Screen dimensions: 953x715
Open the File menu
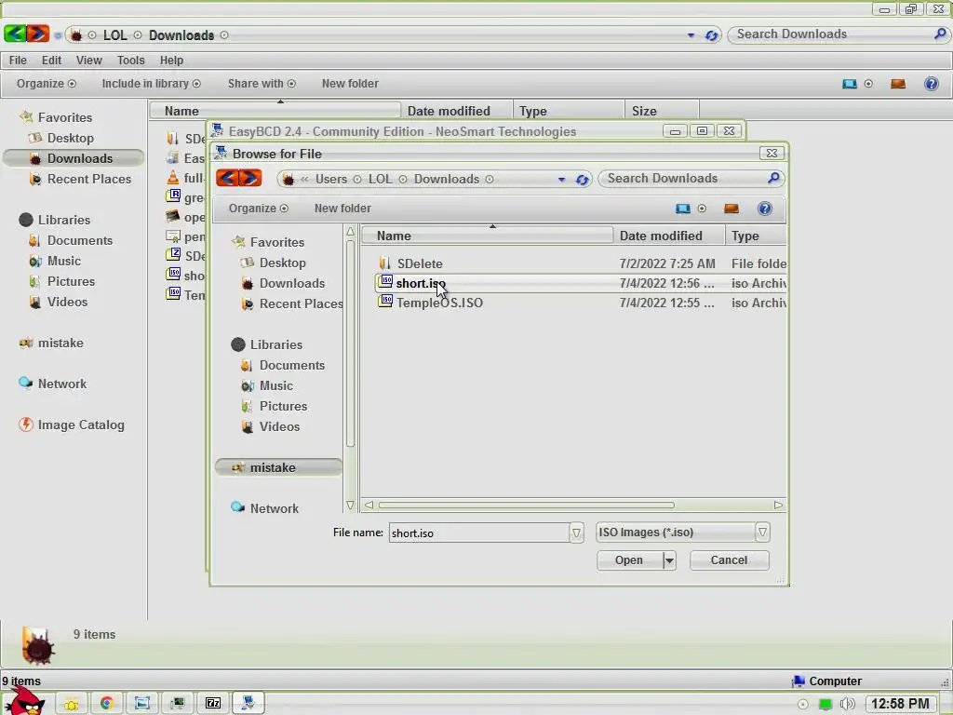coord(18,61)
